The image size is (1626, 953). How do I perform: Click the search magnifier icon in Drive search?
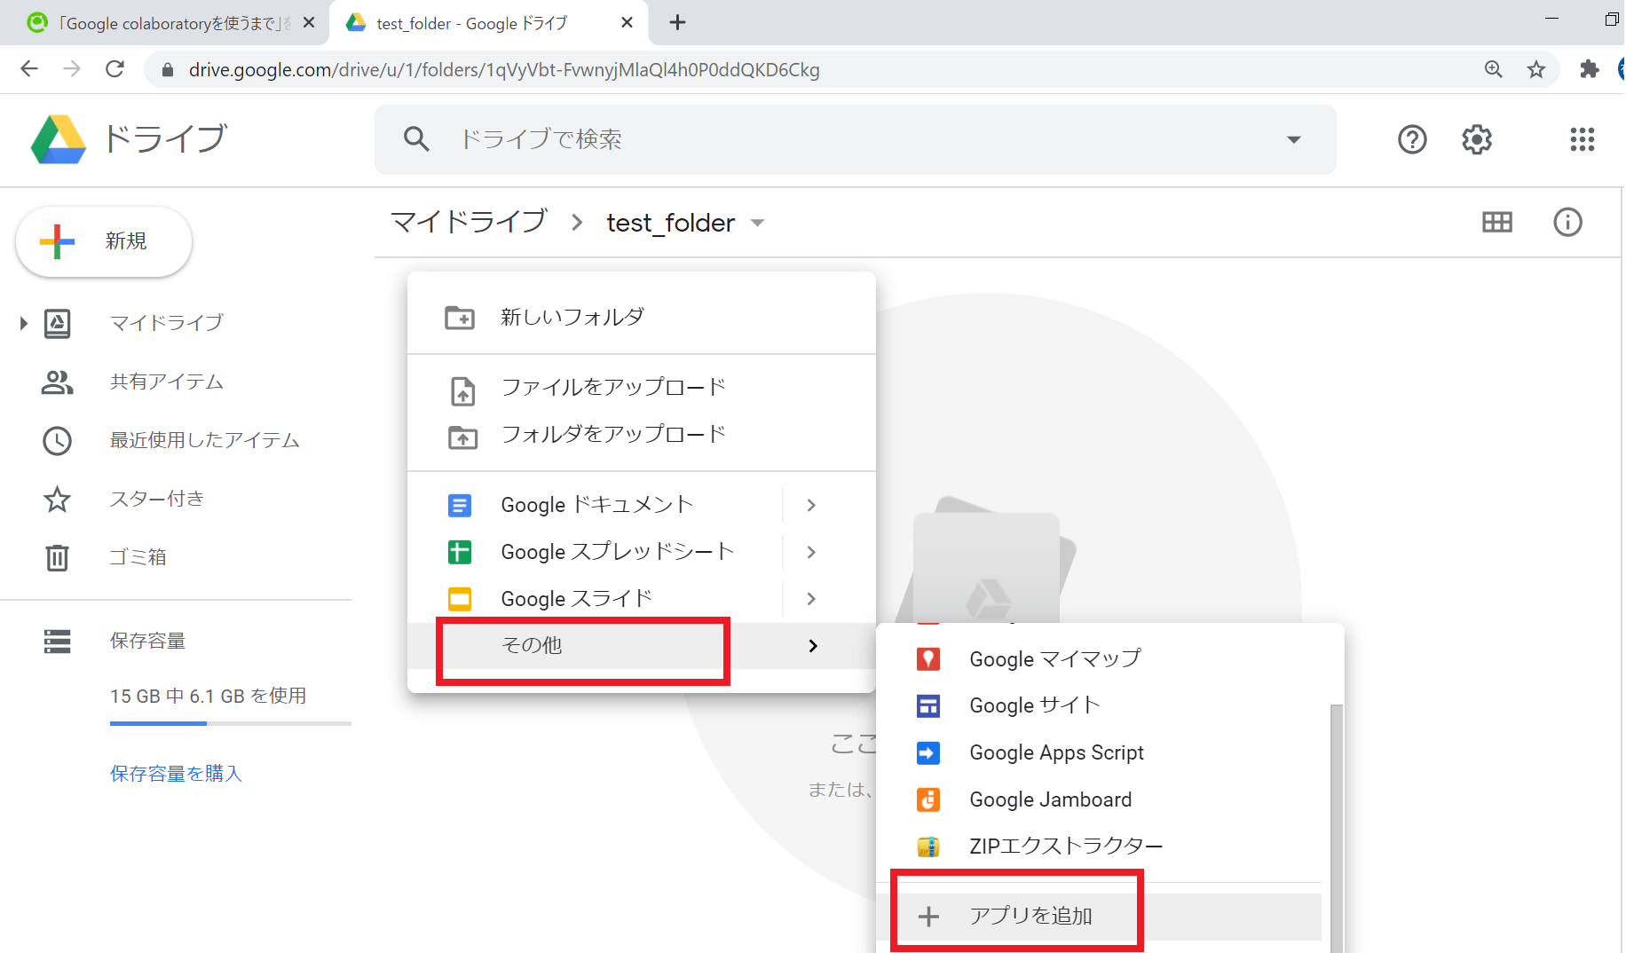[x=416, y=138]
